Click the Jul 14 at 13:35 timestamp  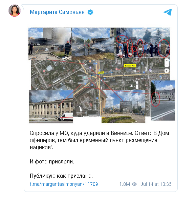(156, 184)
